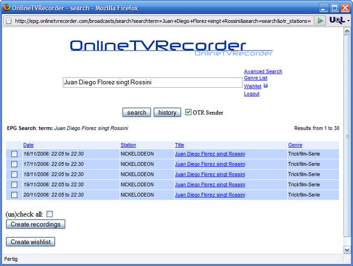The height and width of the screenshot is (266, 353).
Task: Click date text 20/11/2006: 22:05 to 22:30
Action: 54,195
